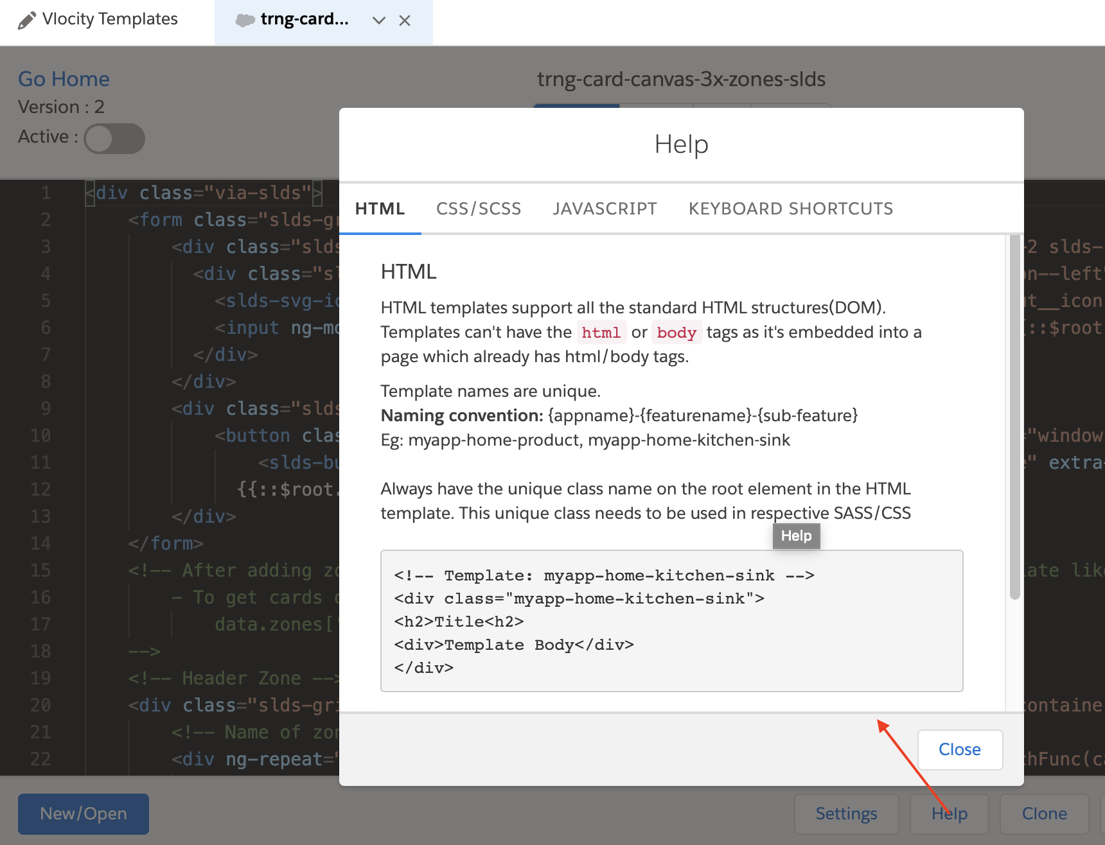Click the Go Home link

click(64, 79)
